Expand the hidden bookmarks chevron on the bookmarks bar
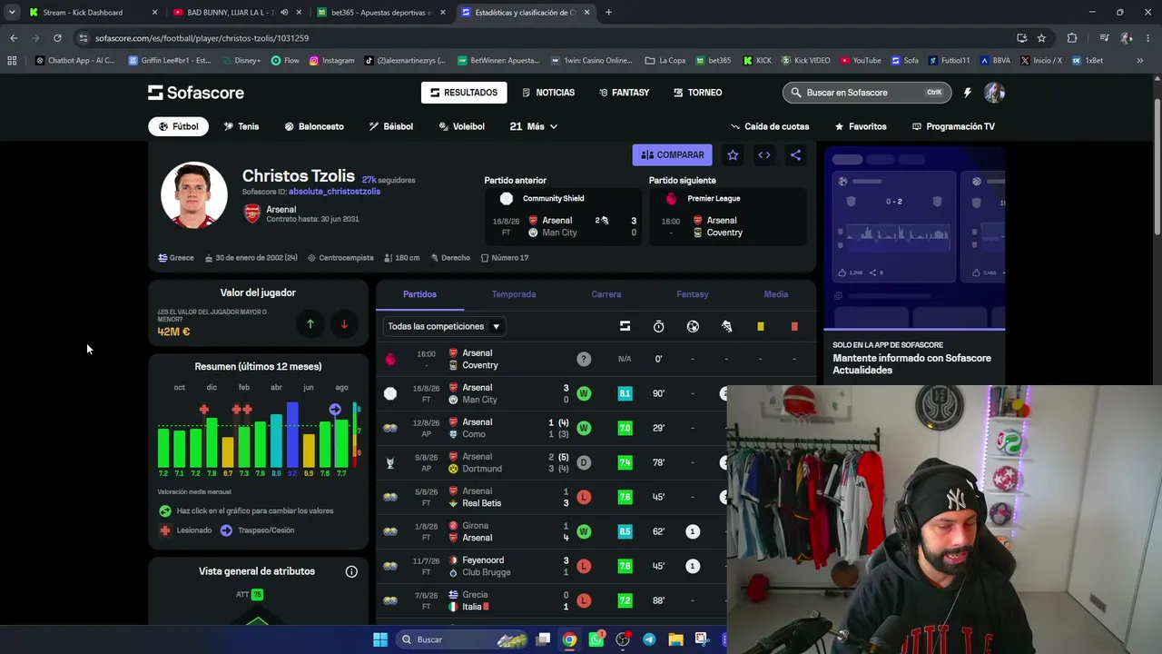The width and height of the screenshot is (1162, 654). (1140, 61)
